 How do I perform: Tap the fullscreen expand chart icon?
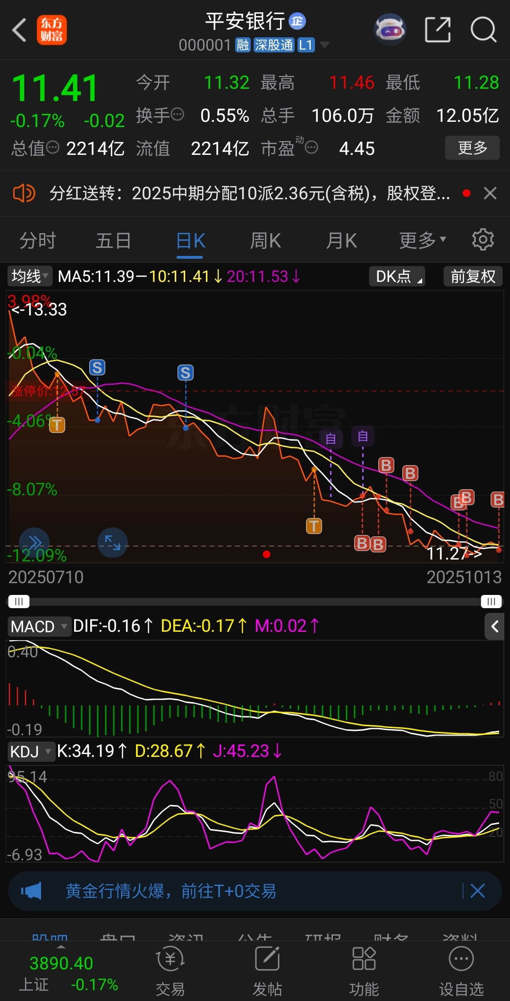click(x=112, y=543)
